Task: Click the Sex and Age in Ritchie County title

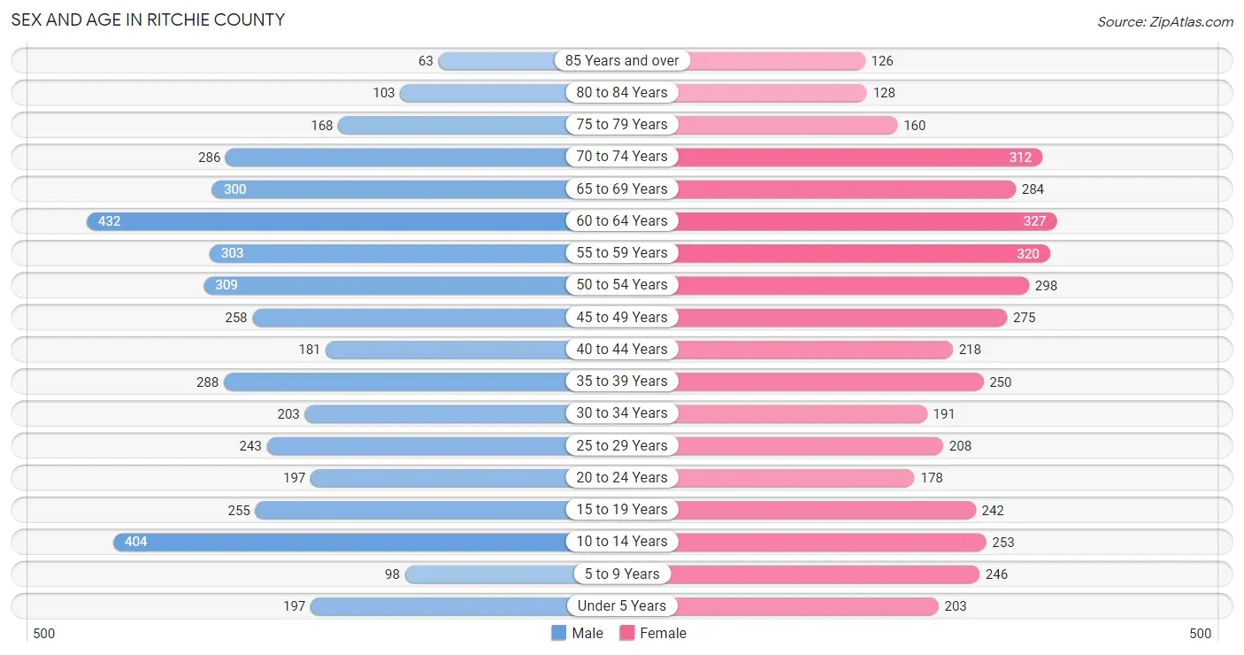Action: coord(148,19)
